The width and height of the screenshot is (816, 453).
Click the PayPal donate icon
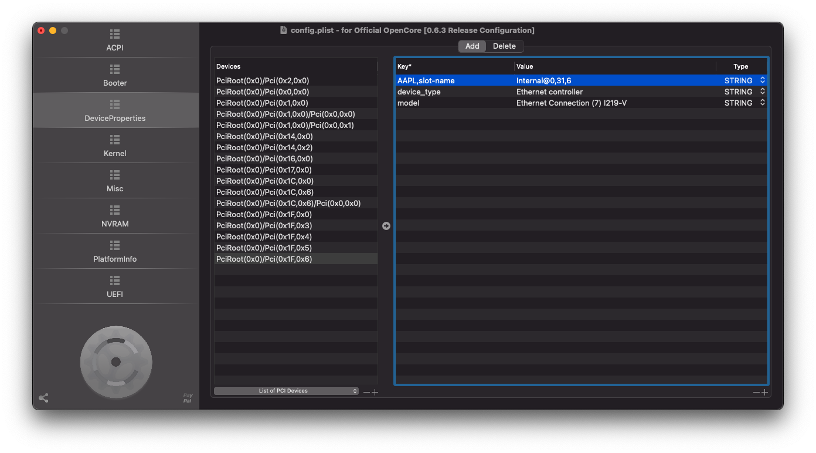point(188,398)
